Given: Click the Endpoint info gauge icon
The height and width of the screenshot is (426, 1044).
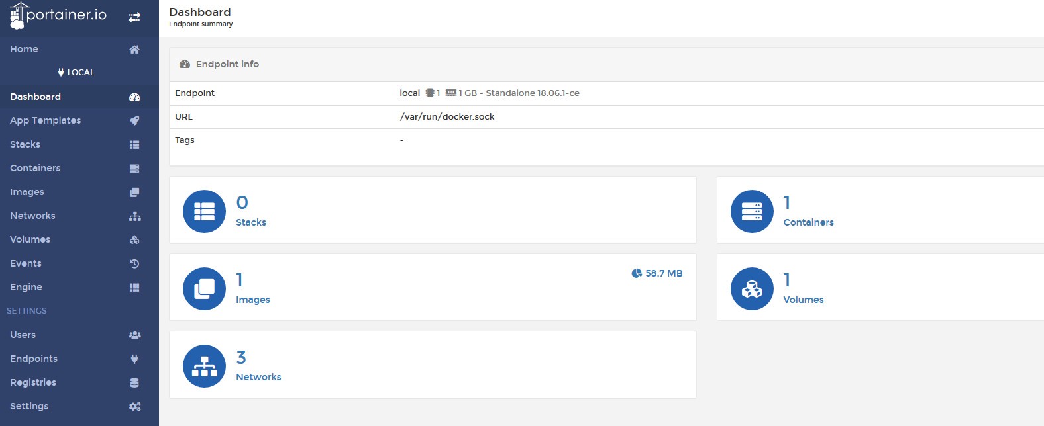Looking at the screenshot, I should (185, 64).
